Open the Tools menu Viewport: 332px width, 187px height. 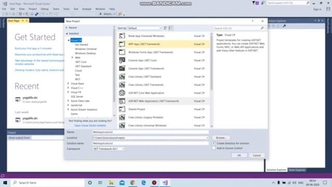66,9
